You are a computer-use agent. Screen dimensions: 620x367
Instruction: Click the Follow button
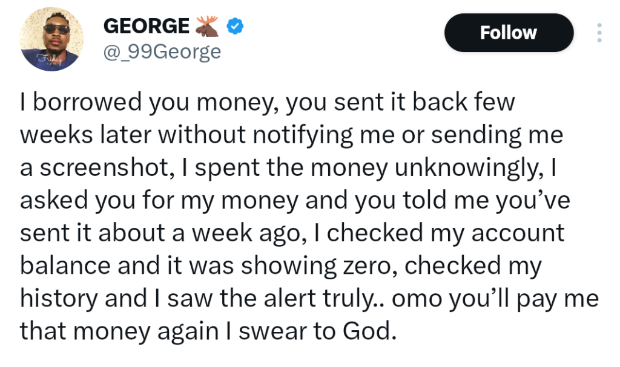click(x=509, y=33)
